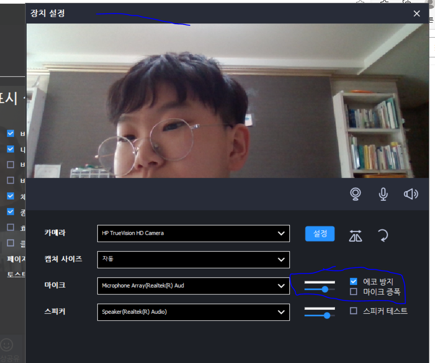Disable the 에코 방지 checkbox

353,281
